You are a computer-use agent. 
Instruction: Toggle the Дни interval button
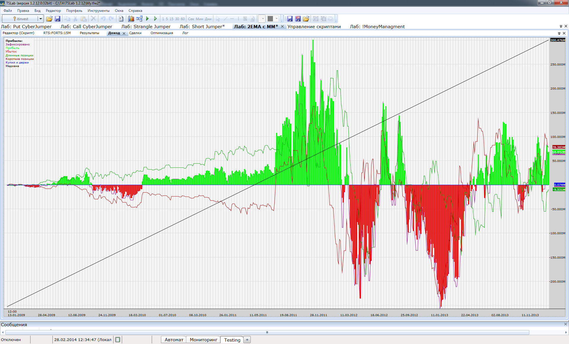(x=208, y=19)
